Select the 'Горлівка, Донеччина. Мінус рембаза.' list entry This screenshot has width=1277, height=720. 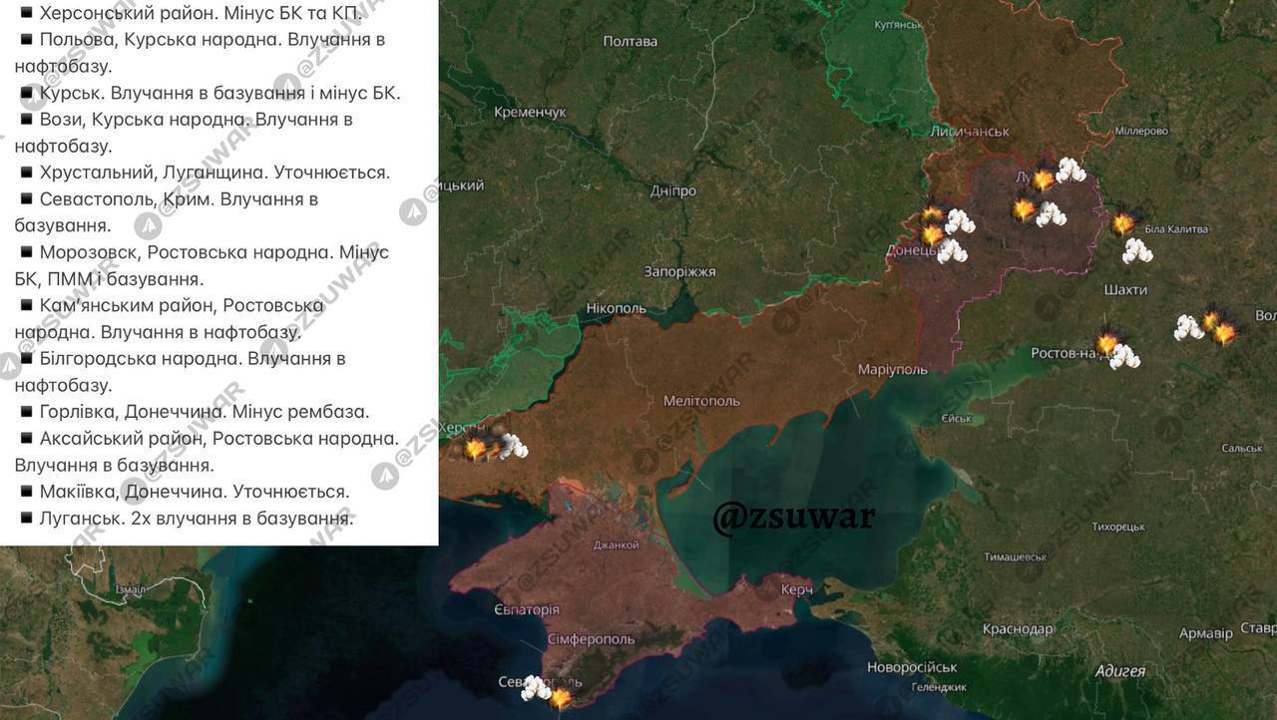[204, 412]
